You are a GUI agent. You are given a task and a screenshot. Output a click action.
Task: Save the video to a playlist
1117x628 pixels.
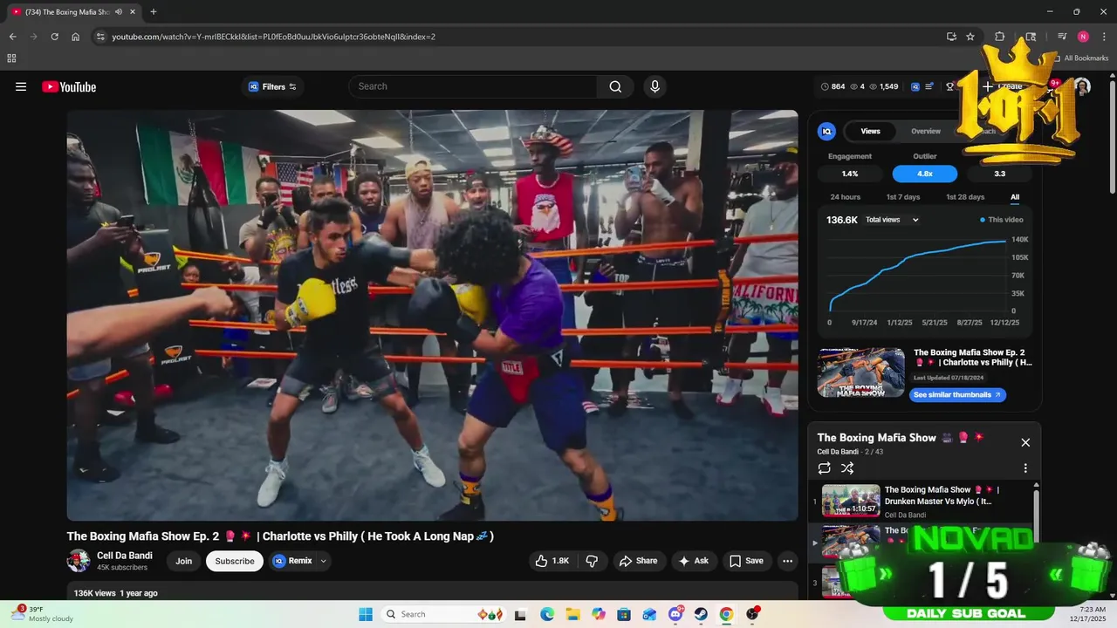pos(746,561)
